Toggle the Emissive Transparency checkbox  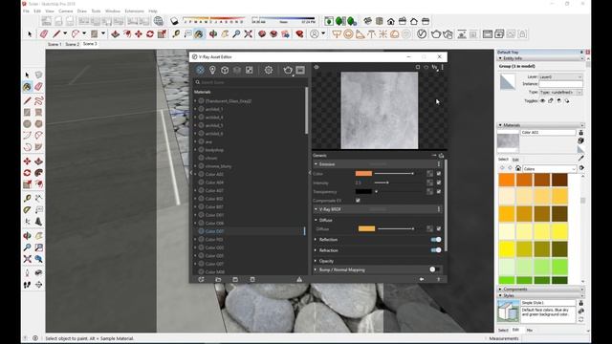click(x=439, y=191)
